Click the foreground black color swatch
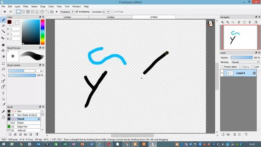 point(9,22)
